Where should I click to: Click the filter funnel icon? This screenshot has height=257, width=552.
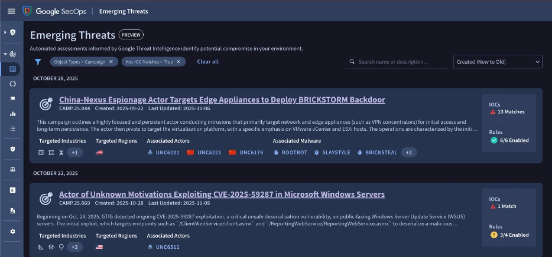coord(38,61)
